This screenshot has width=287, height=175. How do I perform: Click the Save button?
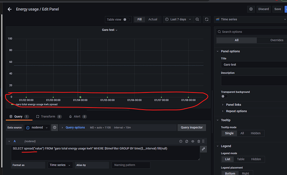click(277, 9)
